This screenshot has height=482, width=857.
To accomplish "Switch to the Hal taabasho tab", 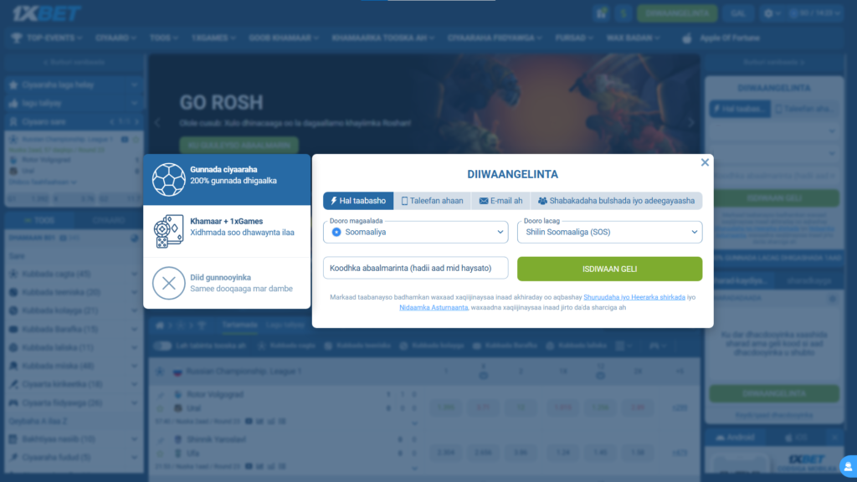I will tap(358, 201).
